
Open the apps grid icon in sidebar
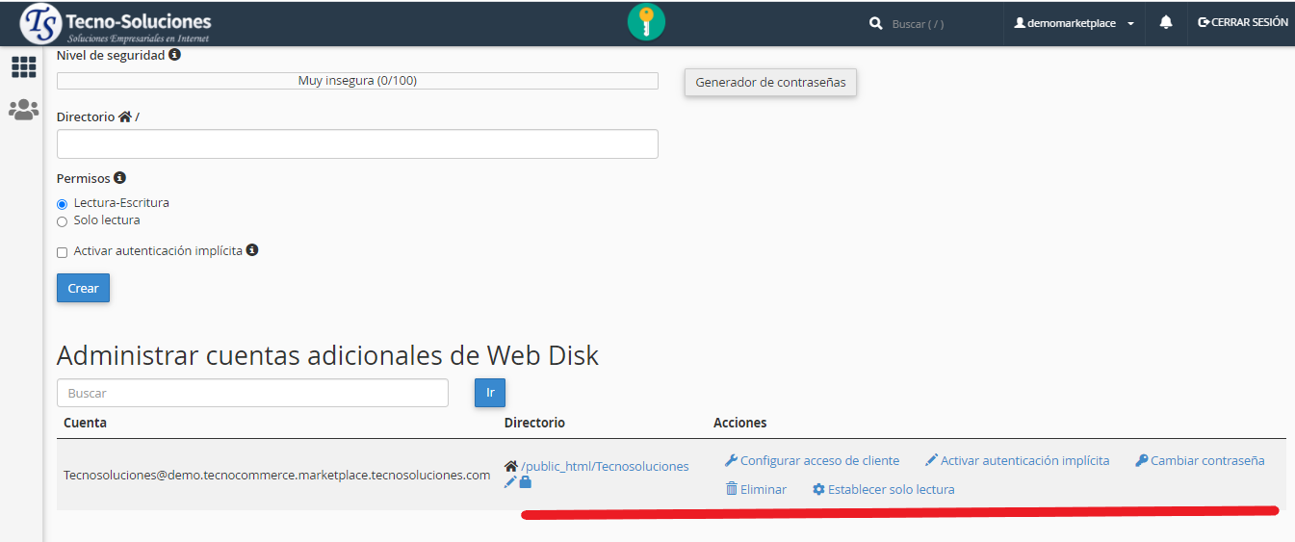(23, 67)
